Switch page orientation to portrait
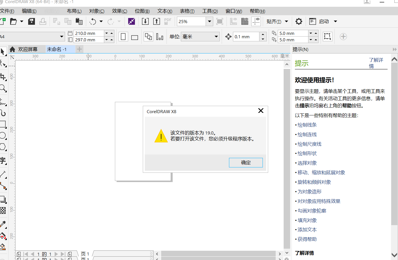The height and width of the screenshot is (260, 398). tap(123, 37)
